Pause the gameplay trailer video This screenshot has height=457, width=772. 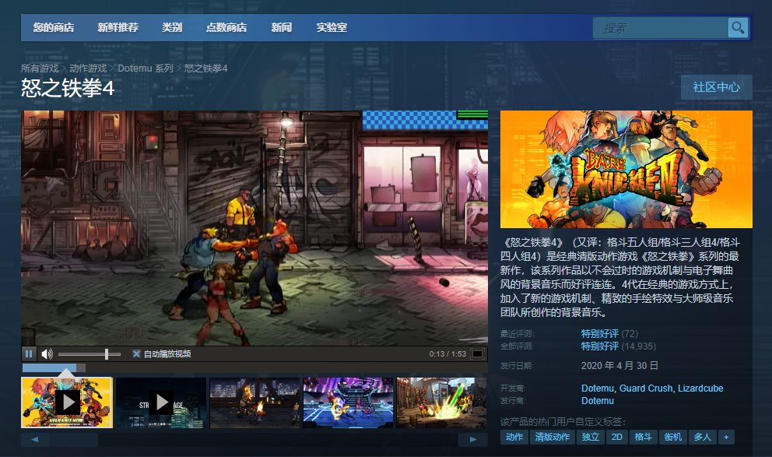(29, 353)
